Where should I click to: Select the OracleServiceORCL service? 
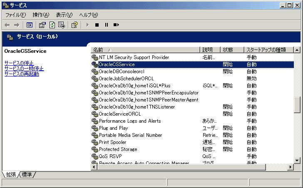coord(120,114)
